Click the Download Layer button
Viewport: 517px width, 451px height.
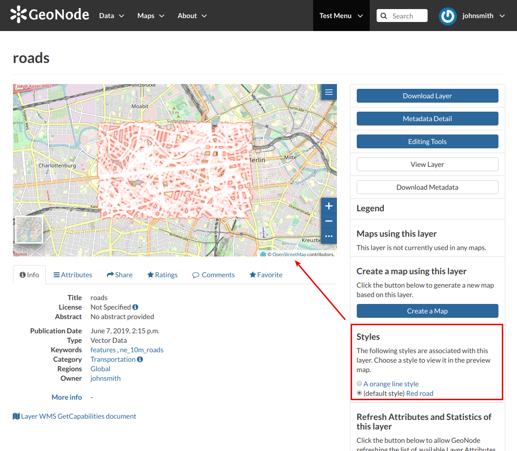pos(427,96)
